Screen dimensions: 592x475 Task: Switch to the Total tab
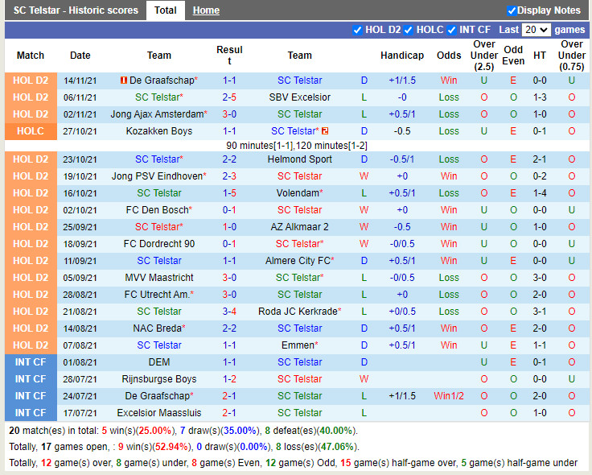(x=166, y=10)
